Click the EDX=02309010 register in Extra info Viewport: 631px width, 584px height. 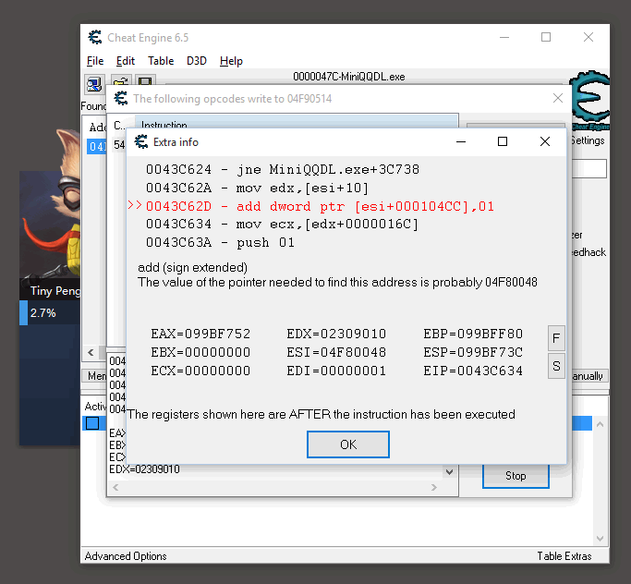click(336, 334)
